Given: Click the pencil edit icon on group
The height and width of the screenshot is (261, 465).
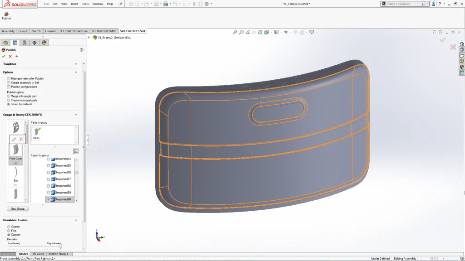Looking at the screenshot, I should click(x=14, y=139).
